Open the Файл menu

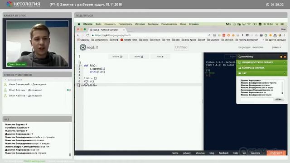coord(98,24)
